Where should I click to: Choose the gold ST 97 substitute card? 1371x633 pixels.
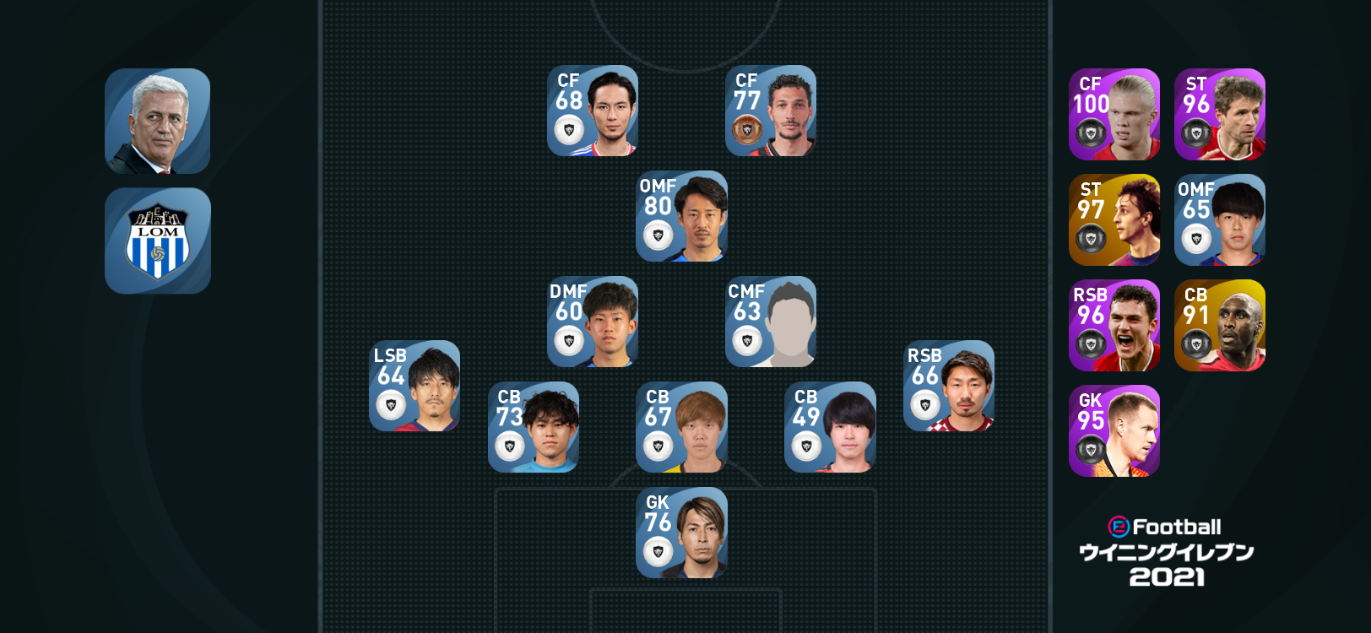(1114, 219)
